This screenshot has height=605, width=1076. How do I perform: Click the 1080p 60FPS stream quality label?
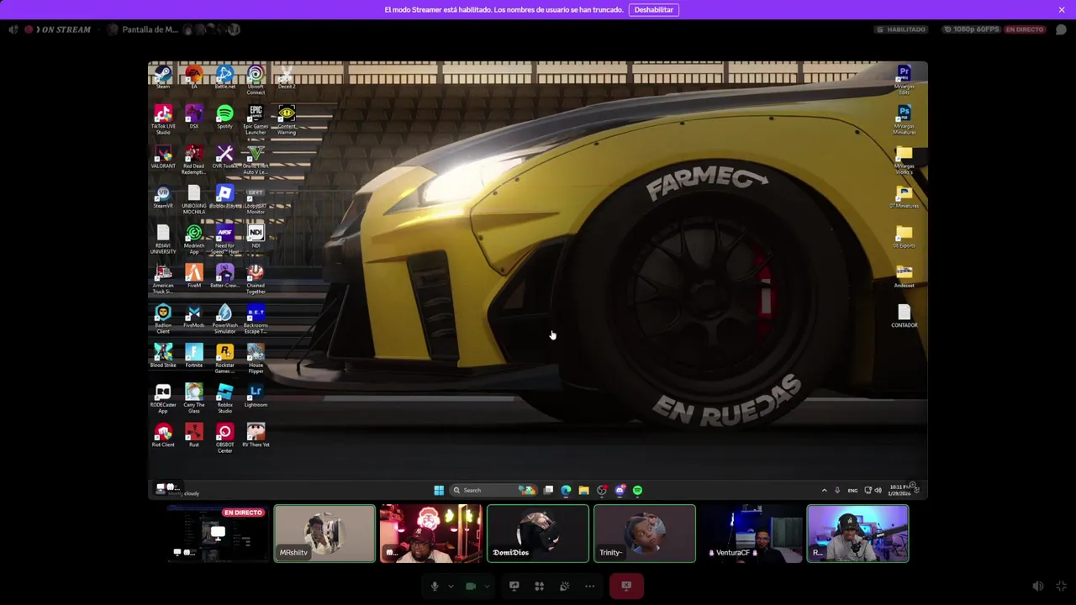[972, 29]
